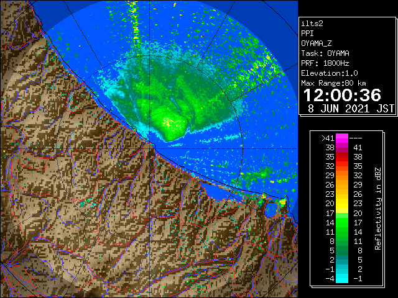Image resolution: width=398 pixels, height=298 pixels.
Task: Select the "Elevation:1.0" text
Action: 330,73
